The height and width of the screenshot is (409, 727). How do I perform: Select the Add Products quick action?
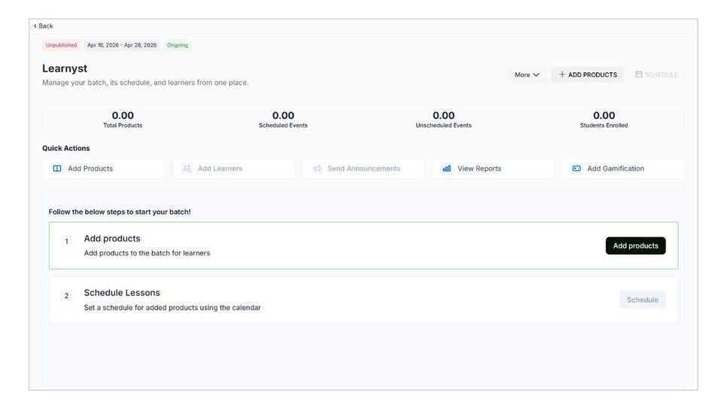[x=103, y=169]
